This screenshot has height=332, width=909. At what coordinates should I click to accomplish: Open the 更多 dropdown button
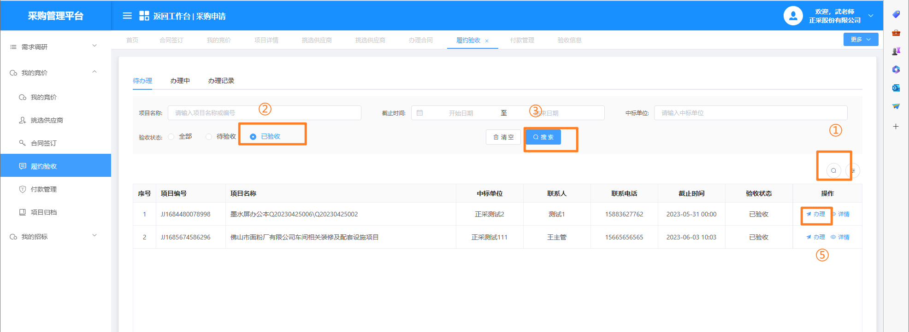pos(861,40)
